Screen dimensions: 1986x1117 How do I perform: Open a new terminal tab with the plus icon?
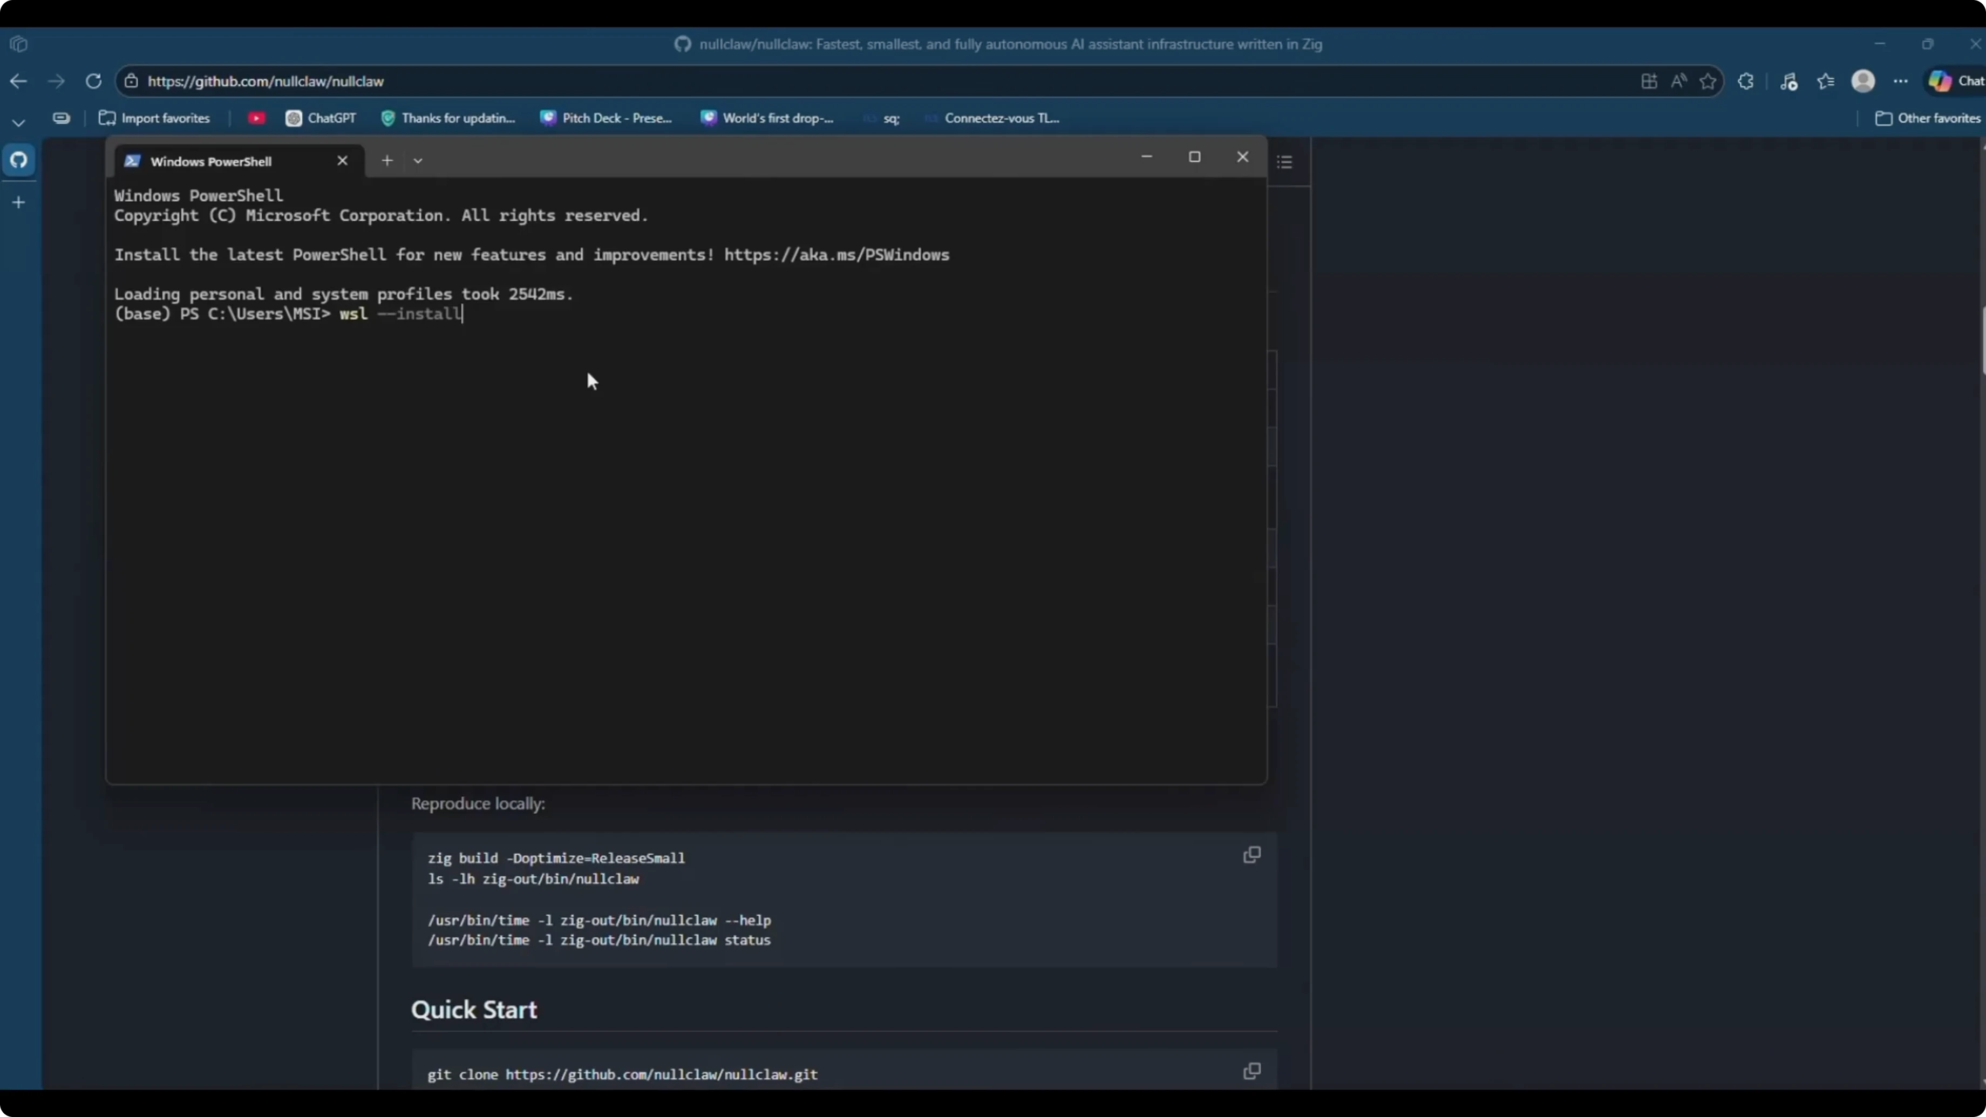point(387,160)
